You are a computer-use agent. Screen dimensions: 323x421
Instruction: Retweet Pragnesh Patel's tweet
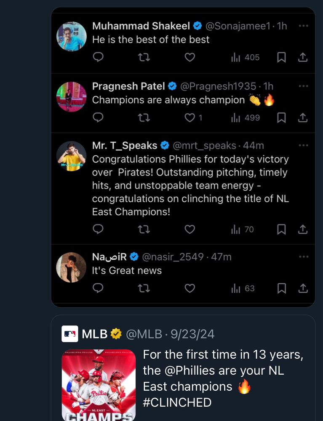pos(144,118)
